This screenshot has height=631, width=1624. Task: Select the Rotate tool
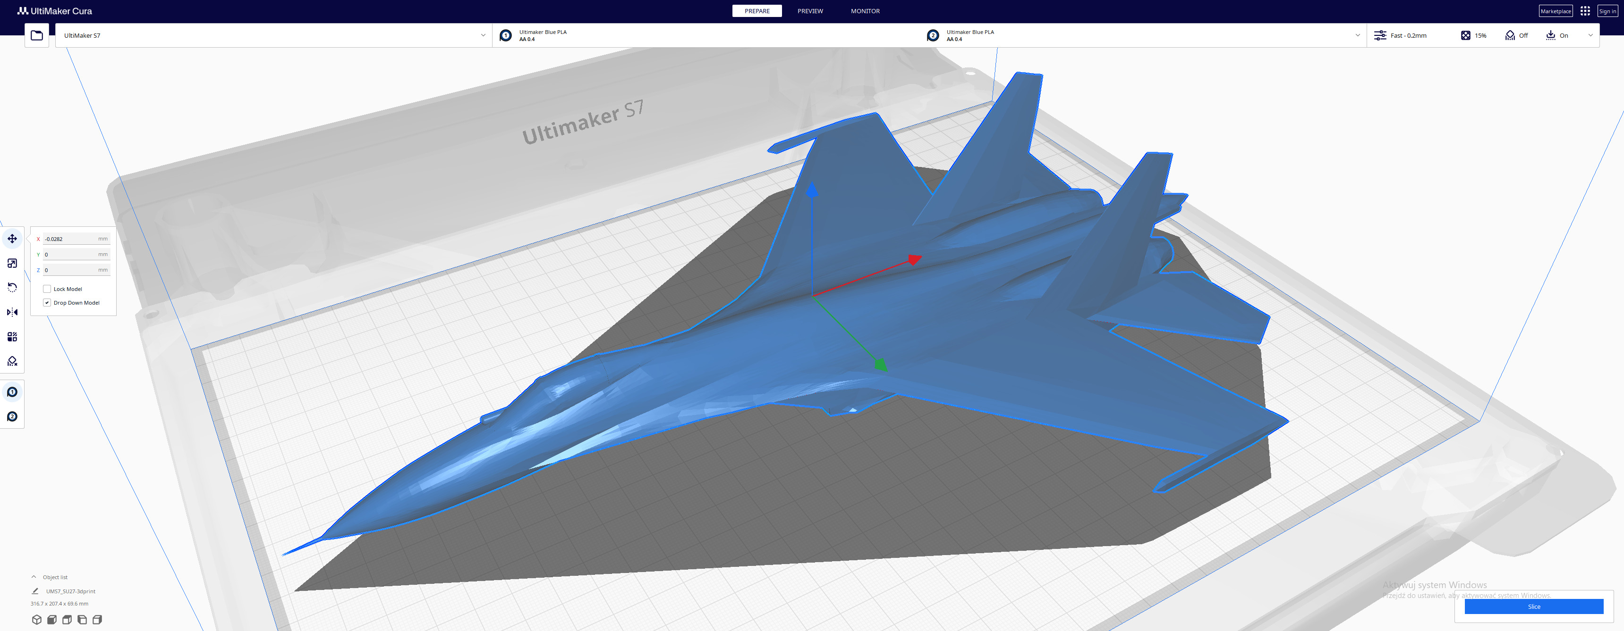pyautogui.click(x=12, y=288)
